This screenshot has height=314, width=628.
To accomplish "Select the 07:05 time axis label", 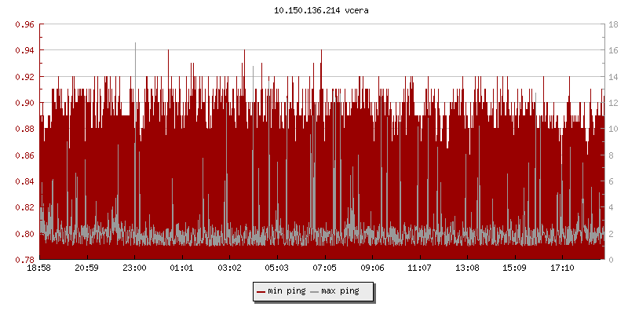I will [325, 268].
